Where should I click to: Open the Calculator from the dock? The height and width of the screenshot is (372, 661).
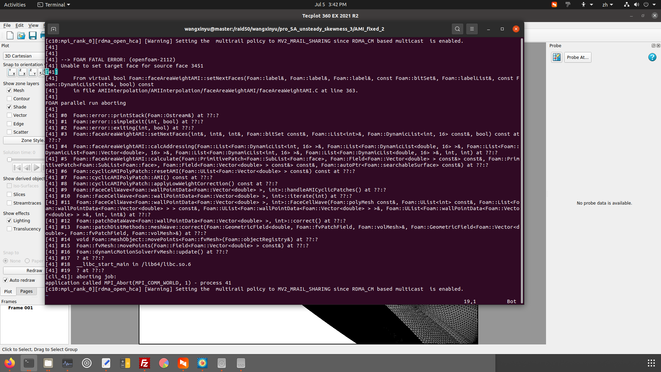125,363
